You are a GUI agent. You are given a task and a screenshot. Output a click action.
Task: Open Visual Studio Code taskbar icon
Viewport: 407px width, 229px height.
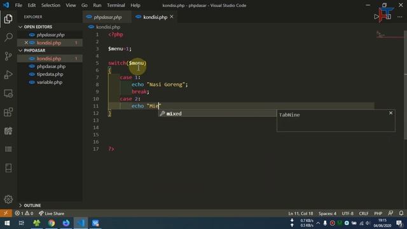[81, 223]
